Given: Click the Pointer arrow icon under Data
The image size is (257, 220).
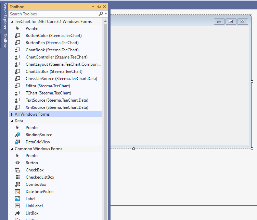Looking at the screenshot, I should tap(17, 128).
